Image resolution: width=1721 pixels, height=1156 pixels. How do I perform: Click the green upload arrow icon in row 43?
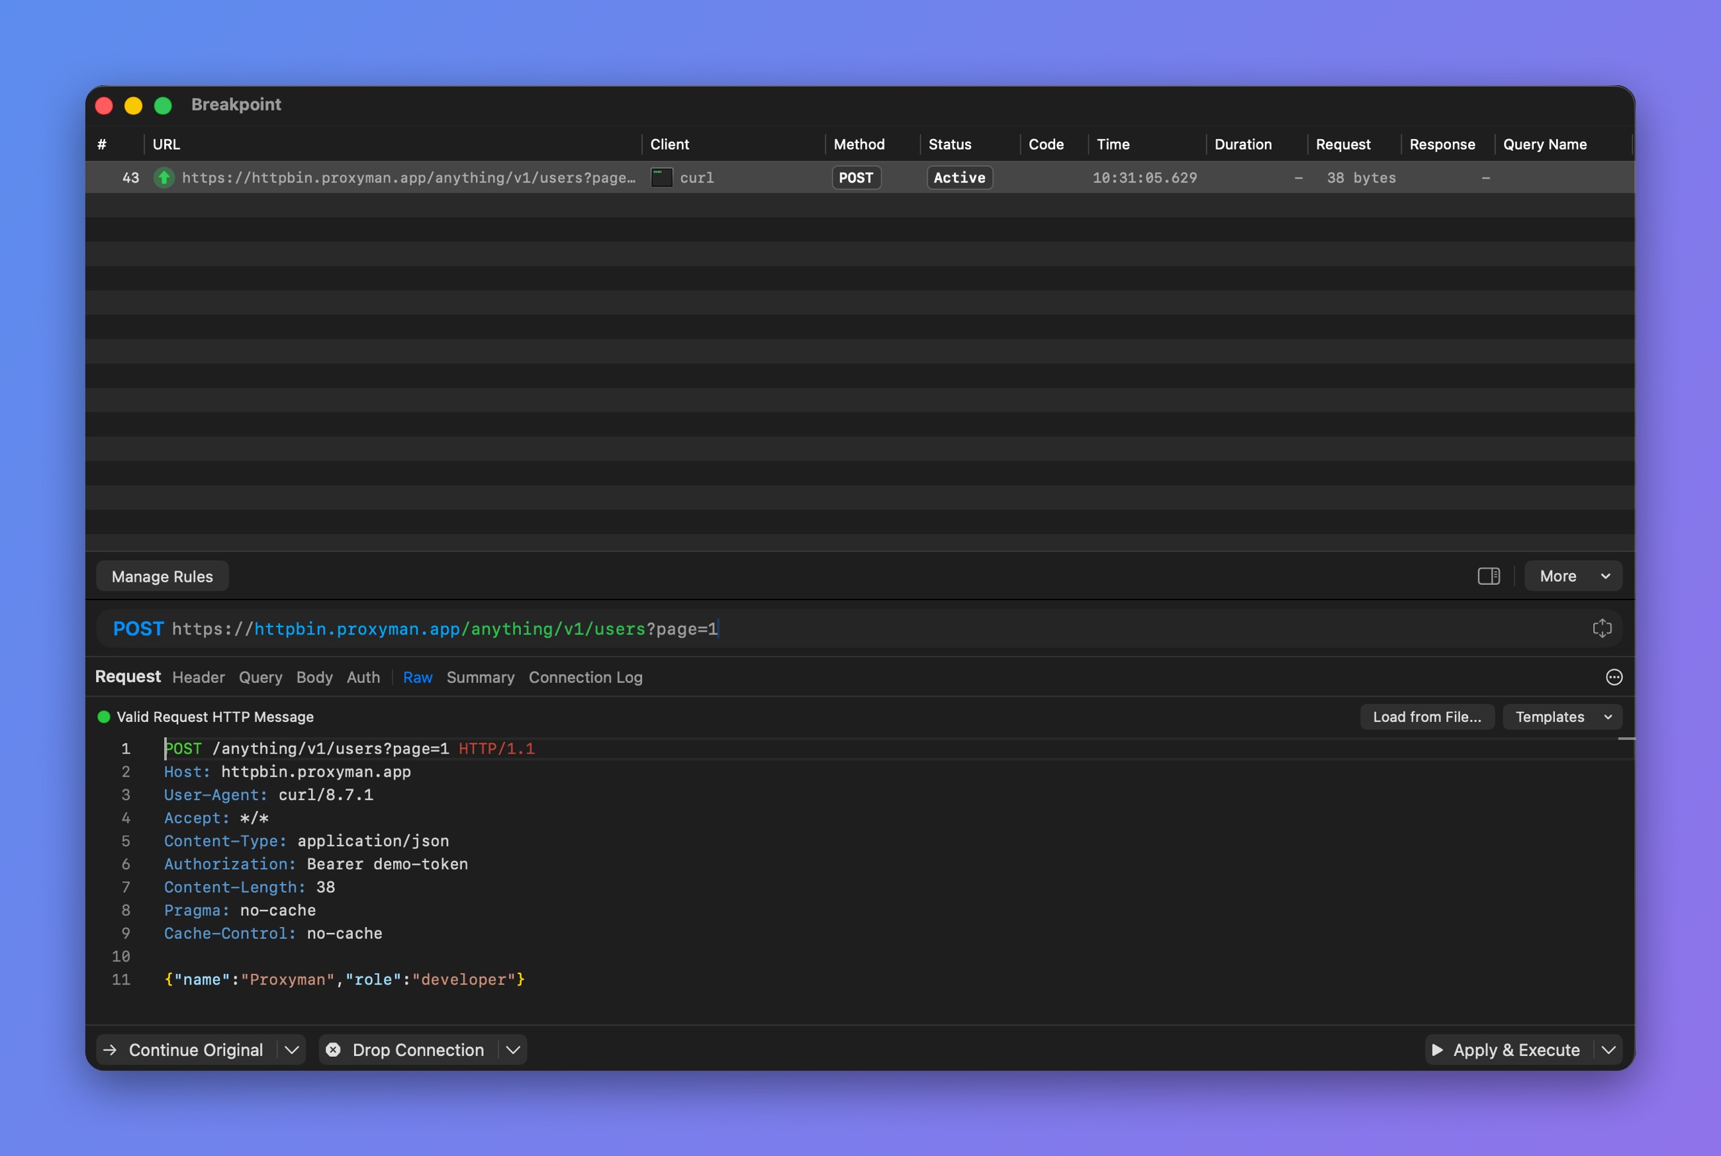click(x=163, y=178)
